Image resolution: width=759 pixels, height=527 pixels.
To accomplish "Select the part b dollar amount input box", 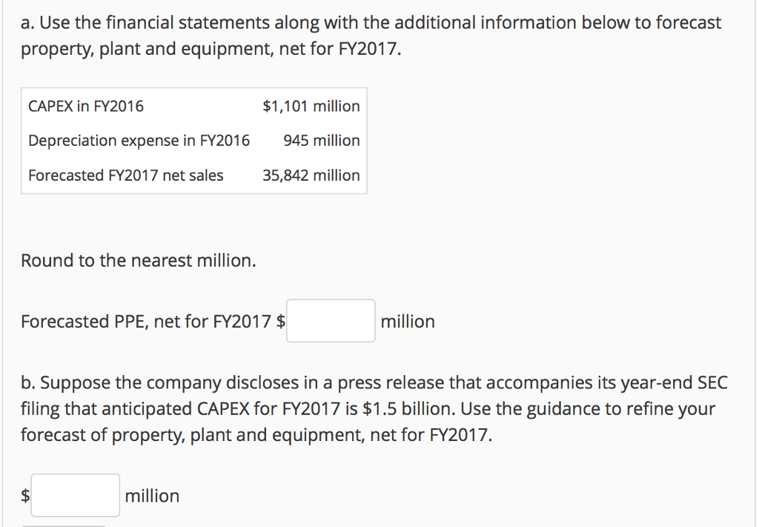I will click(x=75, y=494).
